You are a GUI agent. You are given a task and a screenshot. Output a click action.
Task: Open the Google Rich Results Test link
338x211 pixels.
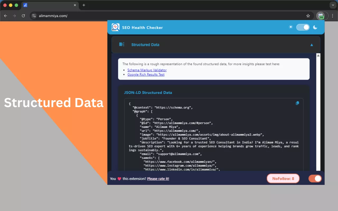click(x=146, y=75)
